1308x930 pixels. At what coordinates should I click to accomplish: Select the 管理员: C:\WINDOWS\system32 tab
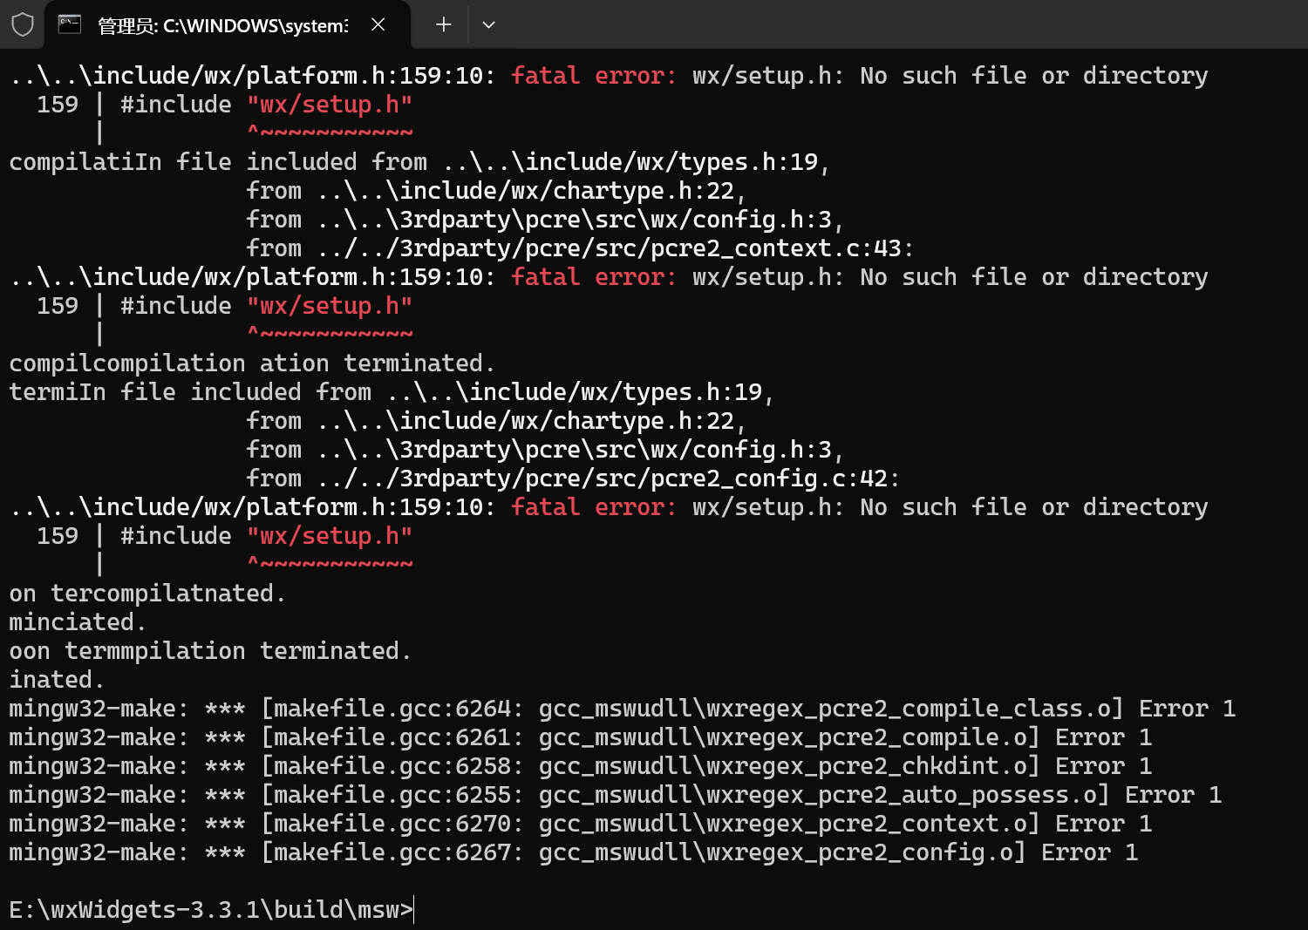point(222,25)
